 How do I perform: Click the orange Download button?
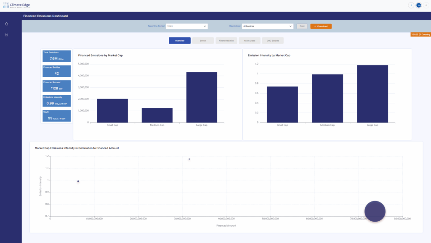(321, 26)
